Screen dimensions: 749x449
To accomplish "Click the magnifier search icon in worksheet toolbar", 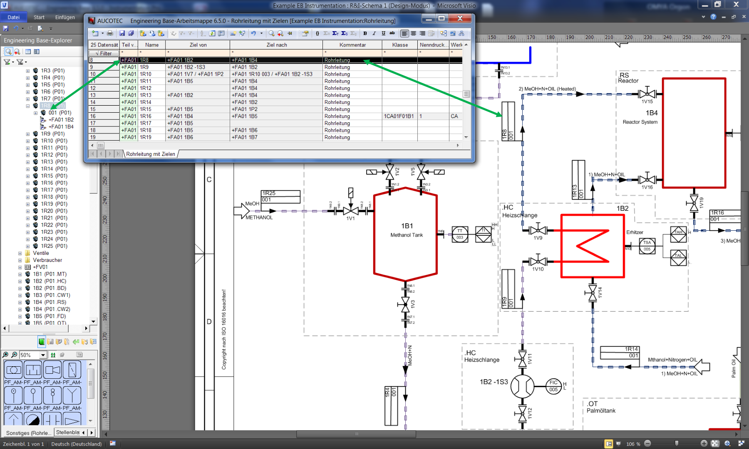I will [271, 33].
